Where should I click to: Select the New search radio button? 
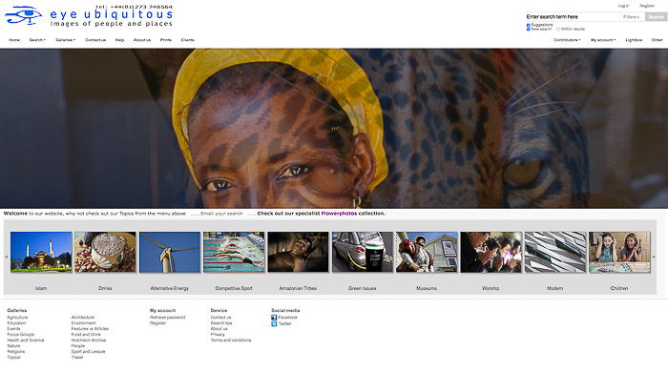[529, 29]
